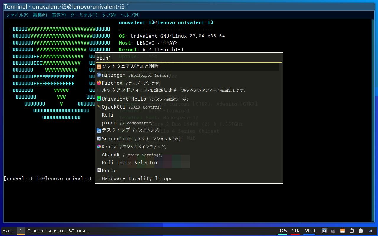The image size is (378, 236).
Task: Select the Terminal taskbar entry
Action: tap(58, 231)
